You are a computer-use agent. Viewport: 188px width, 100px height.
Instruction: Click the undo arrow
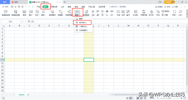pos(26,7)
